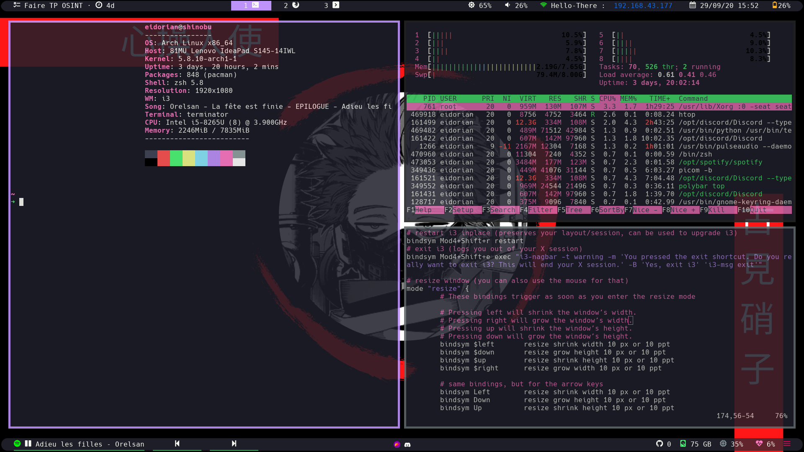804x452 pixels.
Task: Click the brightness icon beside 65%
Action: click(472, 5)
